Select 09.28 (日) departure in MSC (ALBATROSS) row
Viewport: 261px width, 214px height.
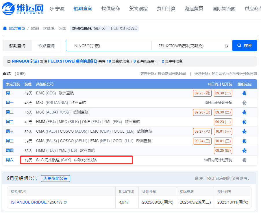click(202, 112)
